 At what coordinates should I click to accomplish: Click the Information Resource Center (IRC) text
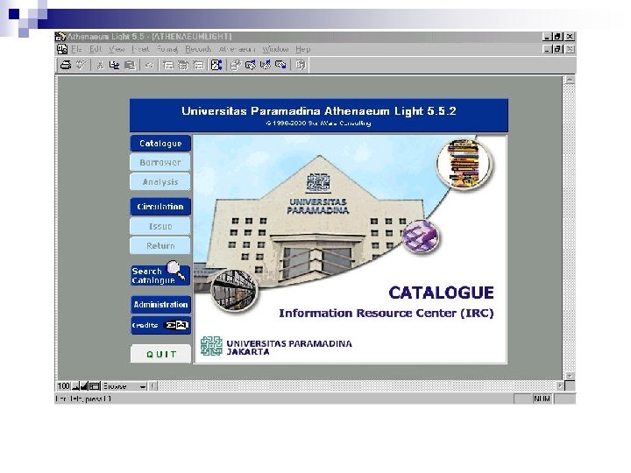tap(386, 314)
